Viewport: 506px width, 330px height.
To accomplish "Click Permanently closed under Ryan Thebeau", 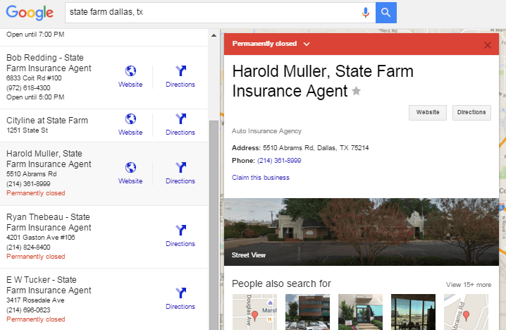I will coord(35,257).
